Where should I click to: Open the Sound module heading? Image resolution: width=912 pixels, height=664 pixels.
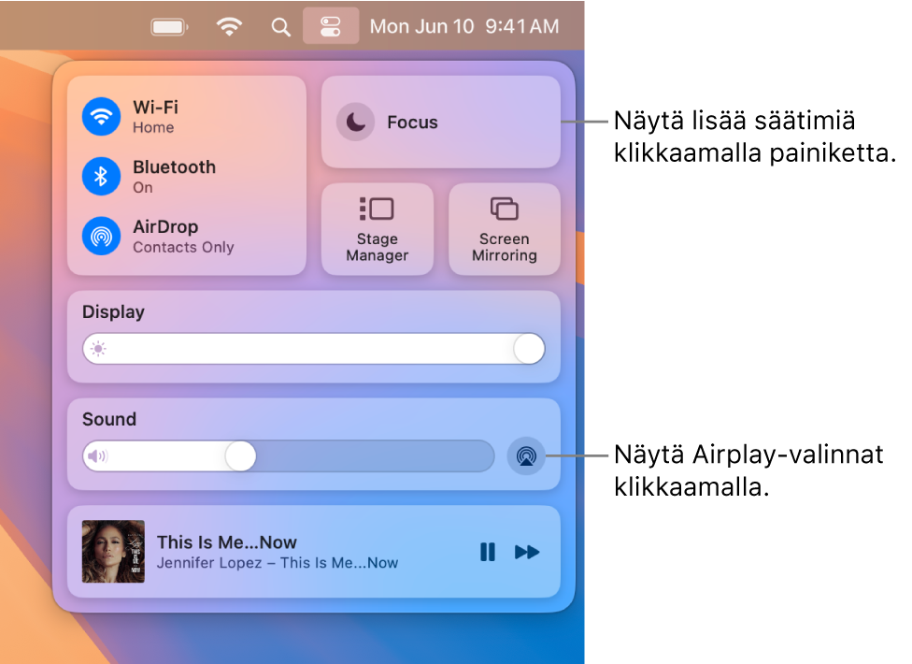coord(108,419)
